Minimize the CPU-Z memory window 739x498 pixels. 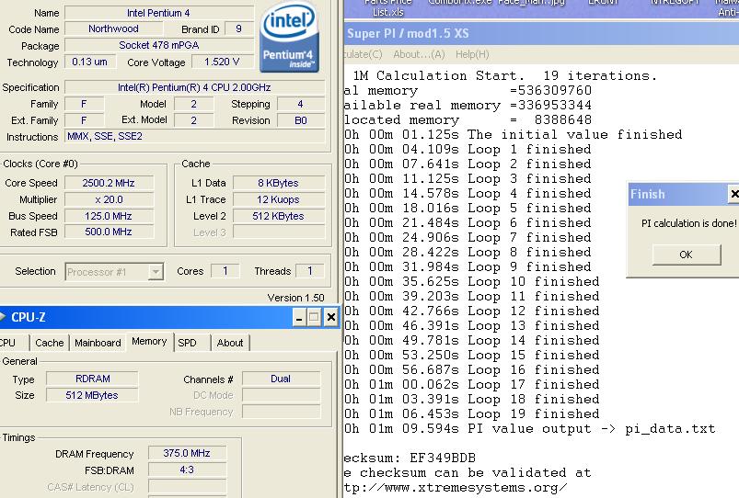click(x=299, y=318)
